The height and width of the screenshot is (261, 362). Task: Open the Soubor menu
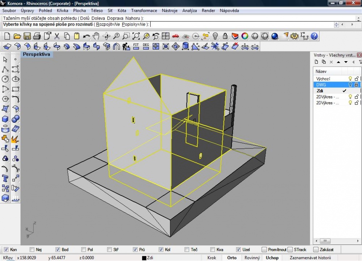coord(9,10)
